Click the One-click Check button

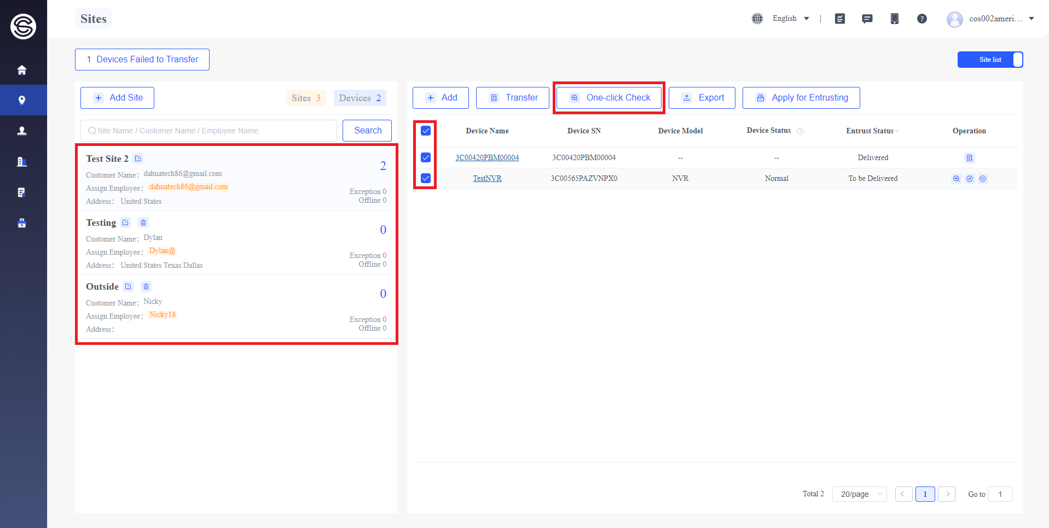pos(609,98)
